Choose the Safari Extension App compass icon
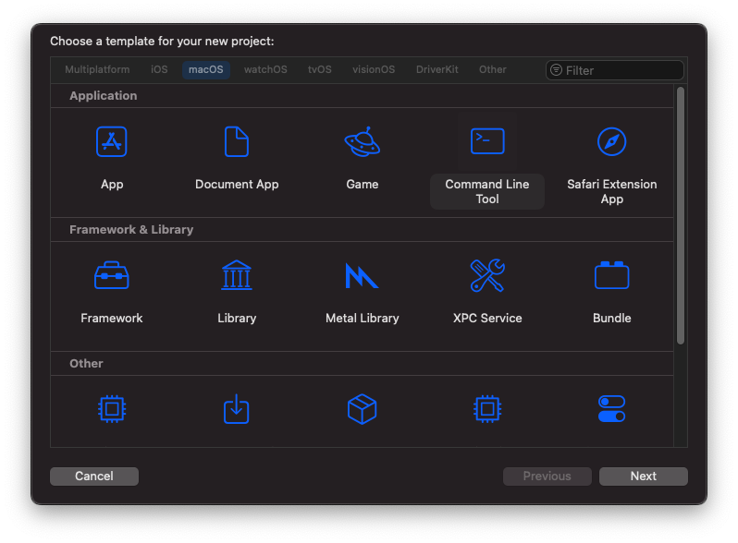Viewport: 738px width, 543px height. (611, 141)
